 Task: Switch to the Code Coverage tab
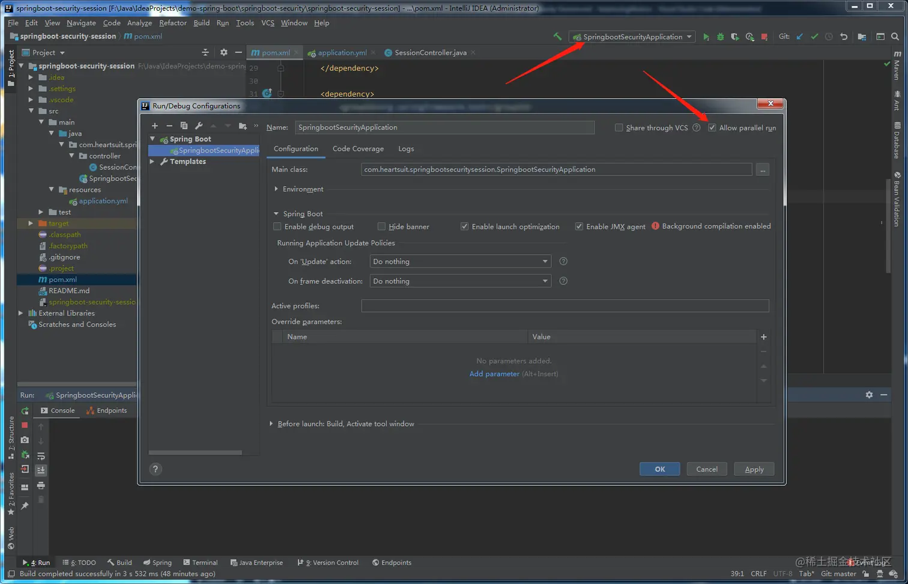pyautogui.click(x=358, y=149)
